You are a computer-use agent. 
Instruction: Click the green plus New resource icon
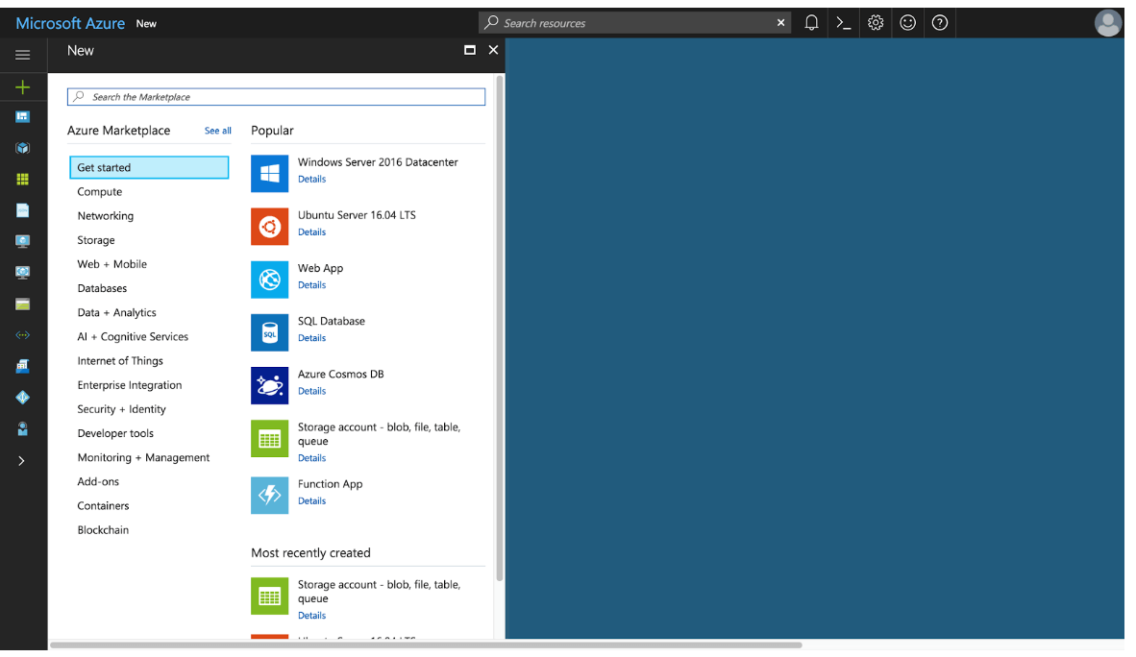pyautogui.click(x=22, y=86)
